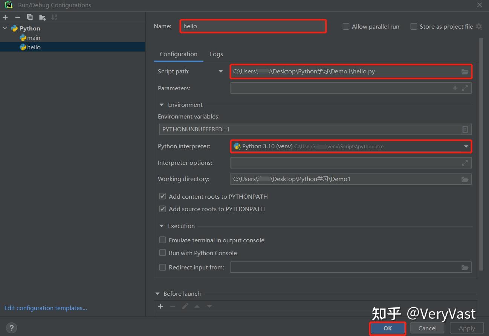Switch to the Logs tab

pos(216,54)
